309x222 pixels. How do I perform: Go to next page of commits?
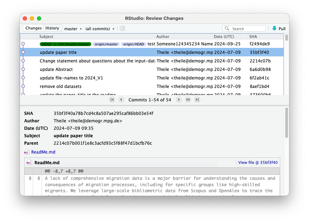coord(179,100)
